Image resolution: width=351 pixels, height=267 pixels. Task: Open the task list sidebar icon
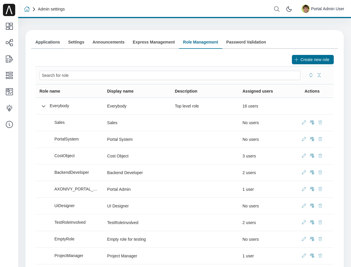point(9,75)
